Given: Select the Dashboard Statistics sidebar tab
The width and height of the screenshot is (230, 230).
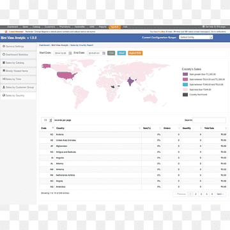Looking at the screenshot, I should (19, 55).
